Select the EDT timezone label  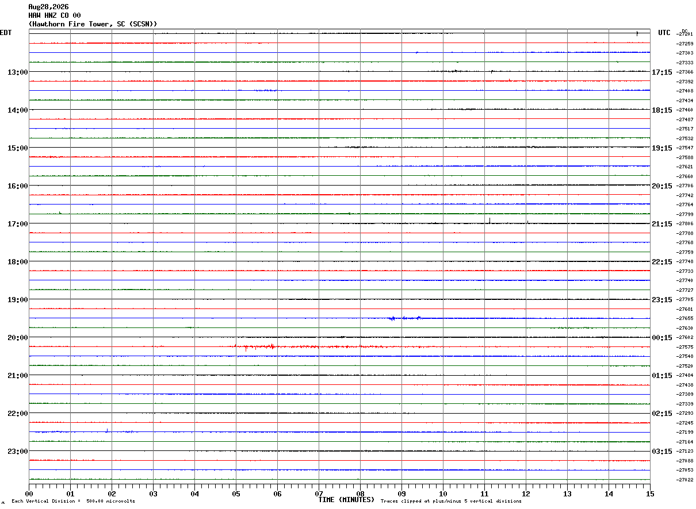click(x=6, y=33)
